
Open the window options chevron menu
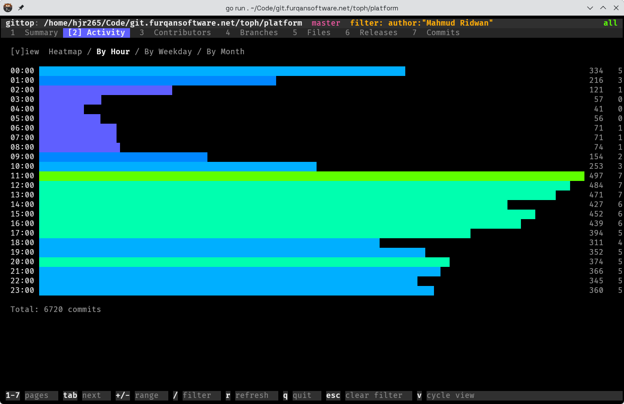[590, 7]
